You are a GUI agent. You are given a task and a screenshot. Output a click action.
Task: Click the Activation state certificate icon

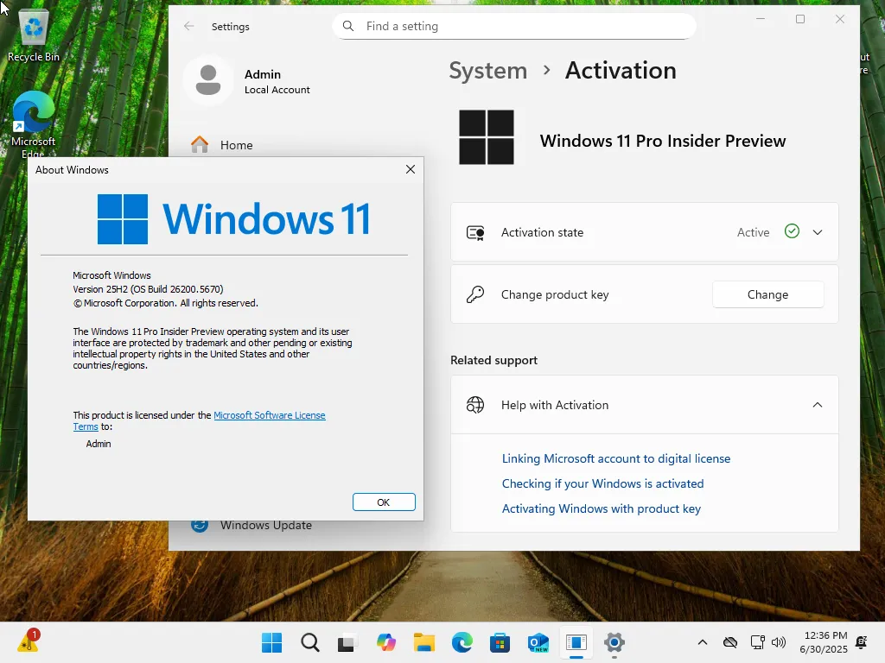475,232
